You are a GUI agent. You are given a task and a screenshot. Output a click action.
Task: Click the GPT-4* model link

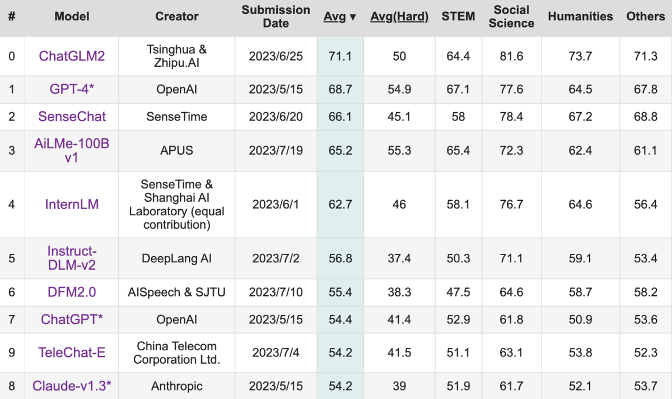(x=72, y=89)
